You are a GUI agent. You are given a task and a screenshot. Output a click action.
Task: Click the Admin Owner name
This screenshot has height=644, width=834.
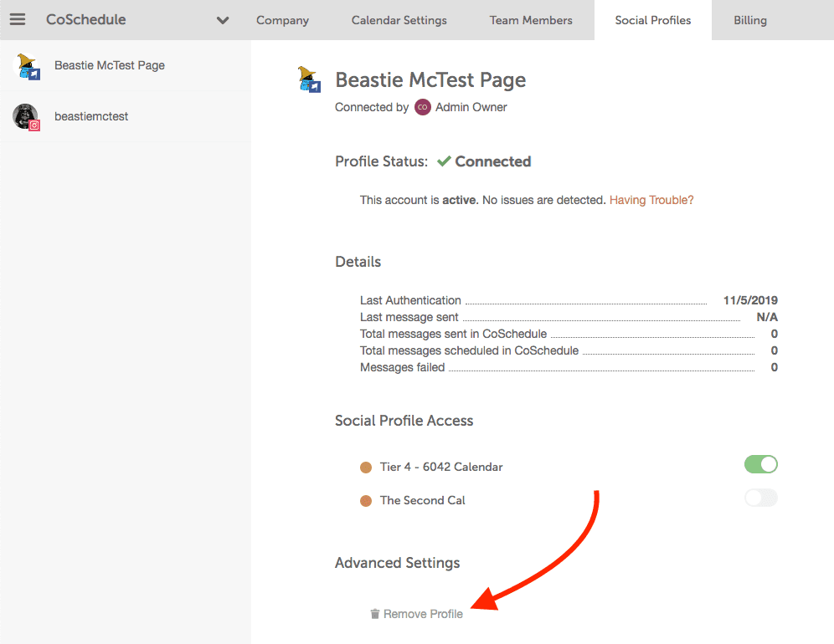pyautogui.click(x=471, y=107)
